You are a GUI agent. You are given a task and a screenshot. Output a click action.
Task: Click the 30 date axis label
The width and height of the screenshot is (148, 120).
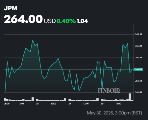[102, 104]
